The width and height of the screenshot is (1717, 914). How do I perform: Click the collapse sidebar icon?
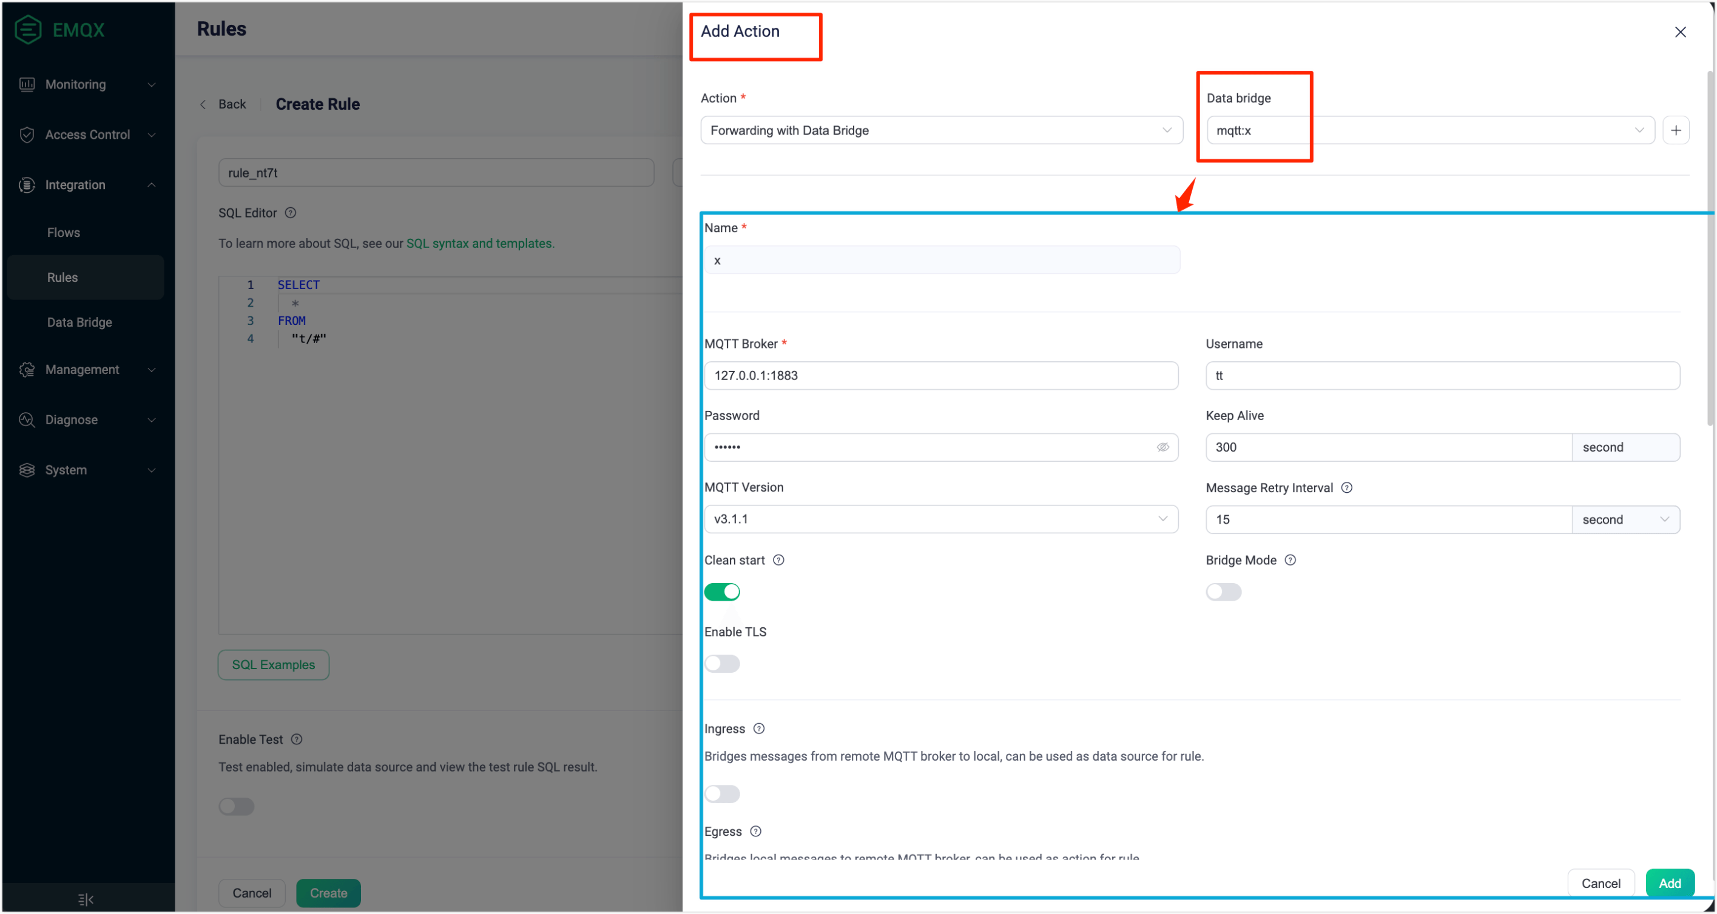(86, 899)
